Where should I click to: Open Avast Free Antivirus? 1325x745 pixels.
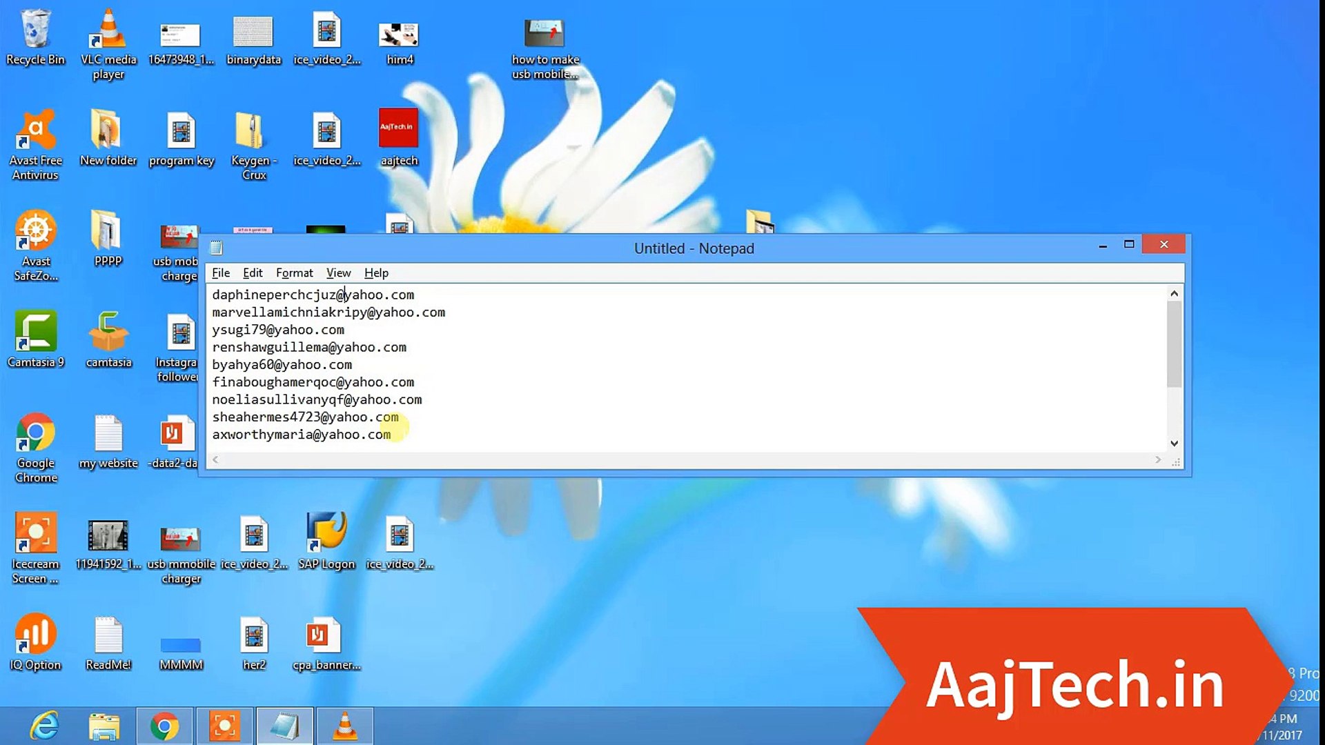(x=35, y=131)
